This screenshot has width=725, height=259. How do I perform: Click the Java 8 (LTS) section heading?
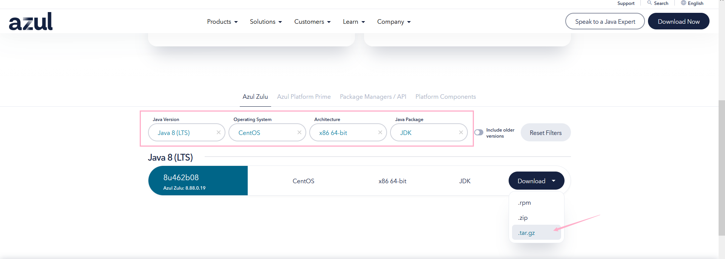(x=170, y=157)
